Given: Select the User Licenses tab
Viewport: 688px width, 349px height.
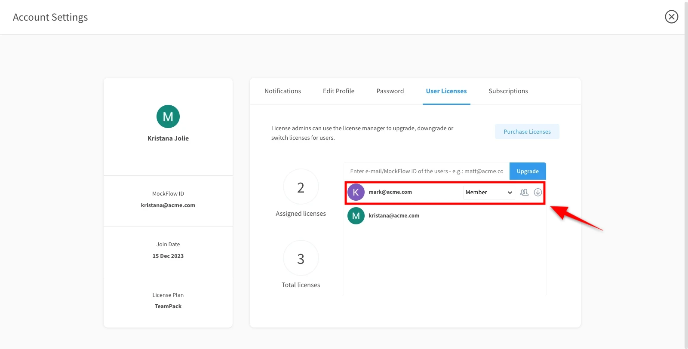Looking at the screenshot, I should pos(446,91).
